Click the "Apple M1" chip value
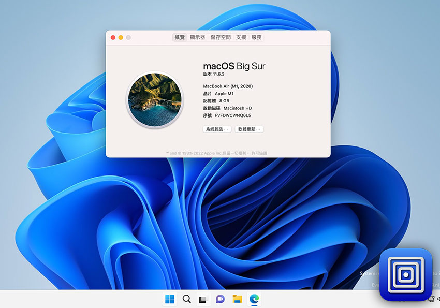Image resolution: width=440 pixels, height=308 pixels. click(224, 94)
